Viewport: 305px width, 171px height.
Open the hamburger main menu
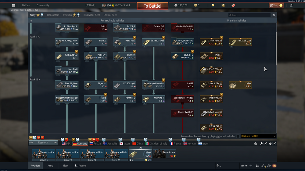(x=13, y=5)
